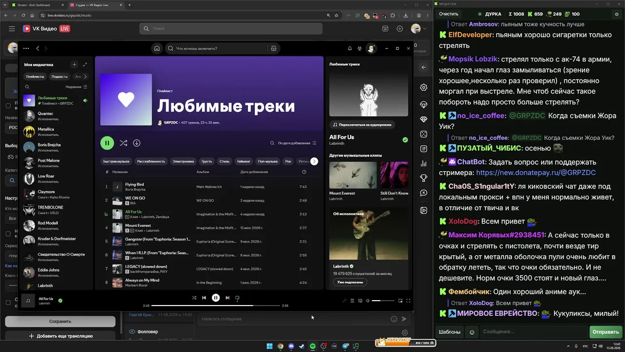Screen dimensions: 625x352
Task: Toggle shuffle in bottom player bar
Action: tap(194, 298)
